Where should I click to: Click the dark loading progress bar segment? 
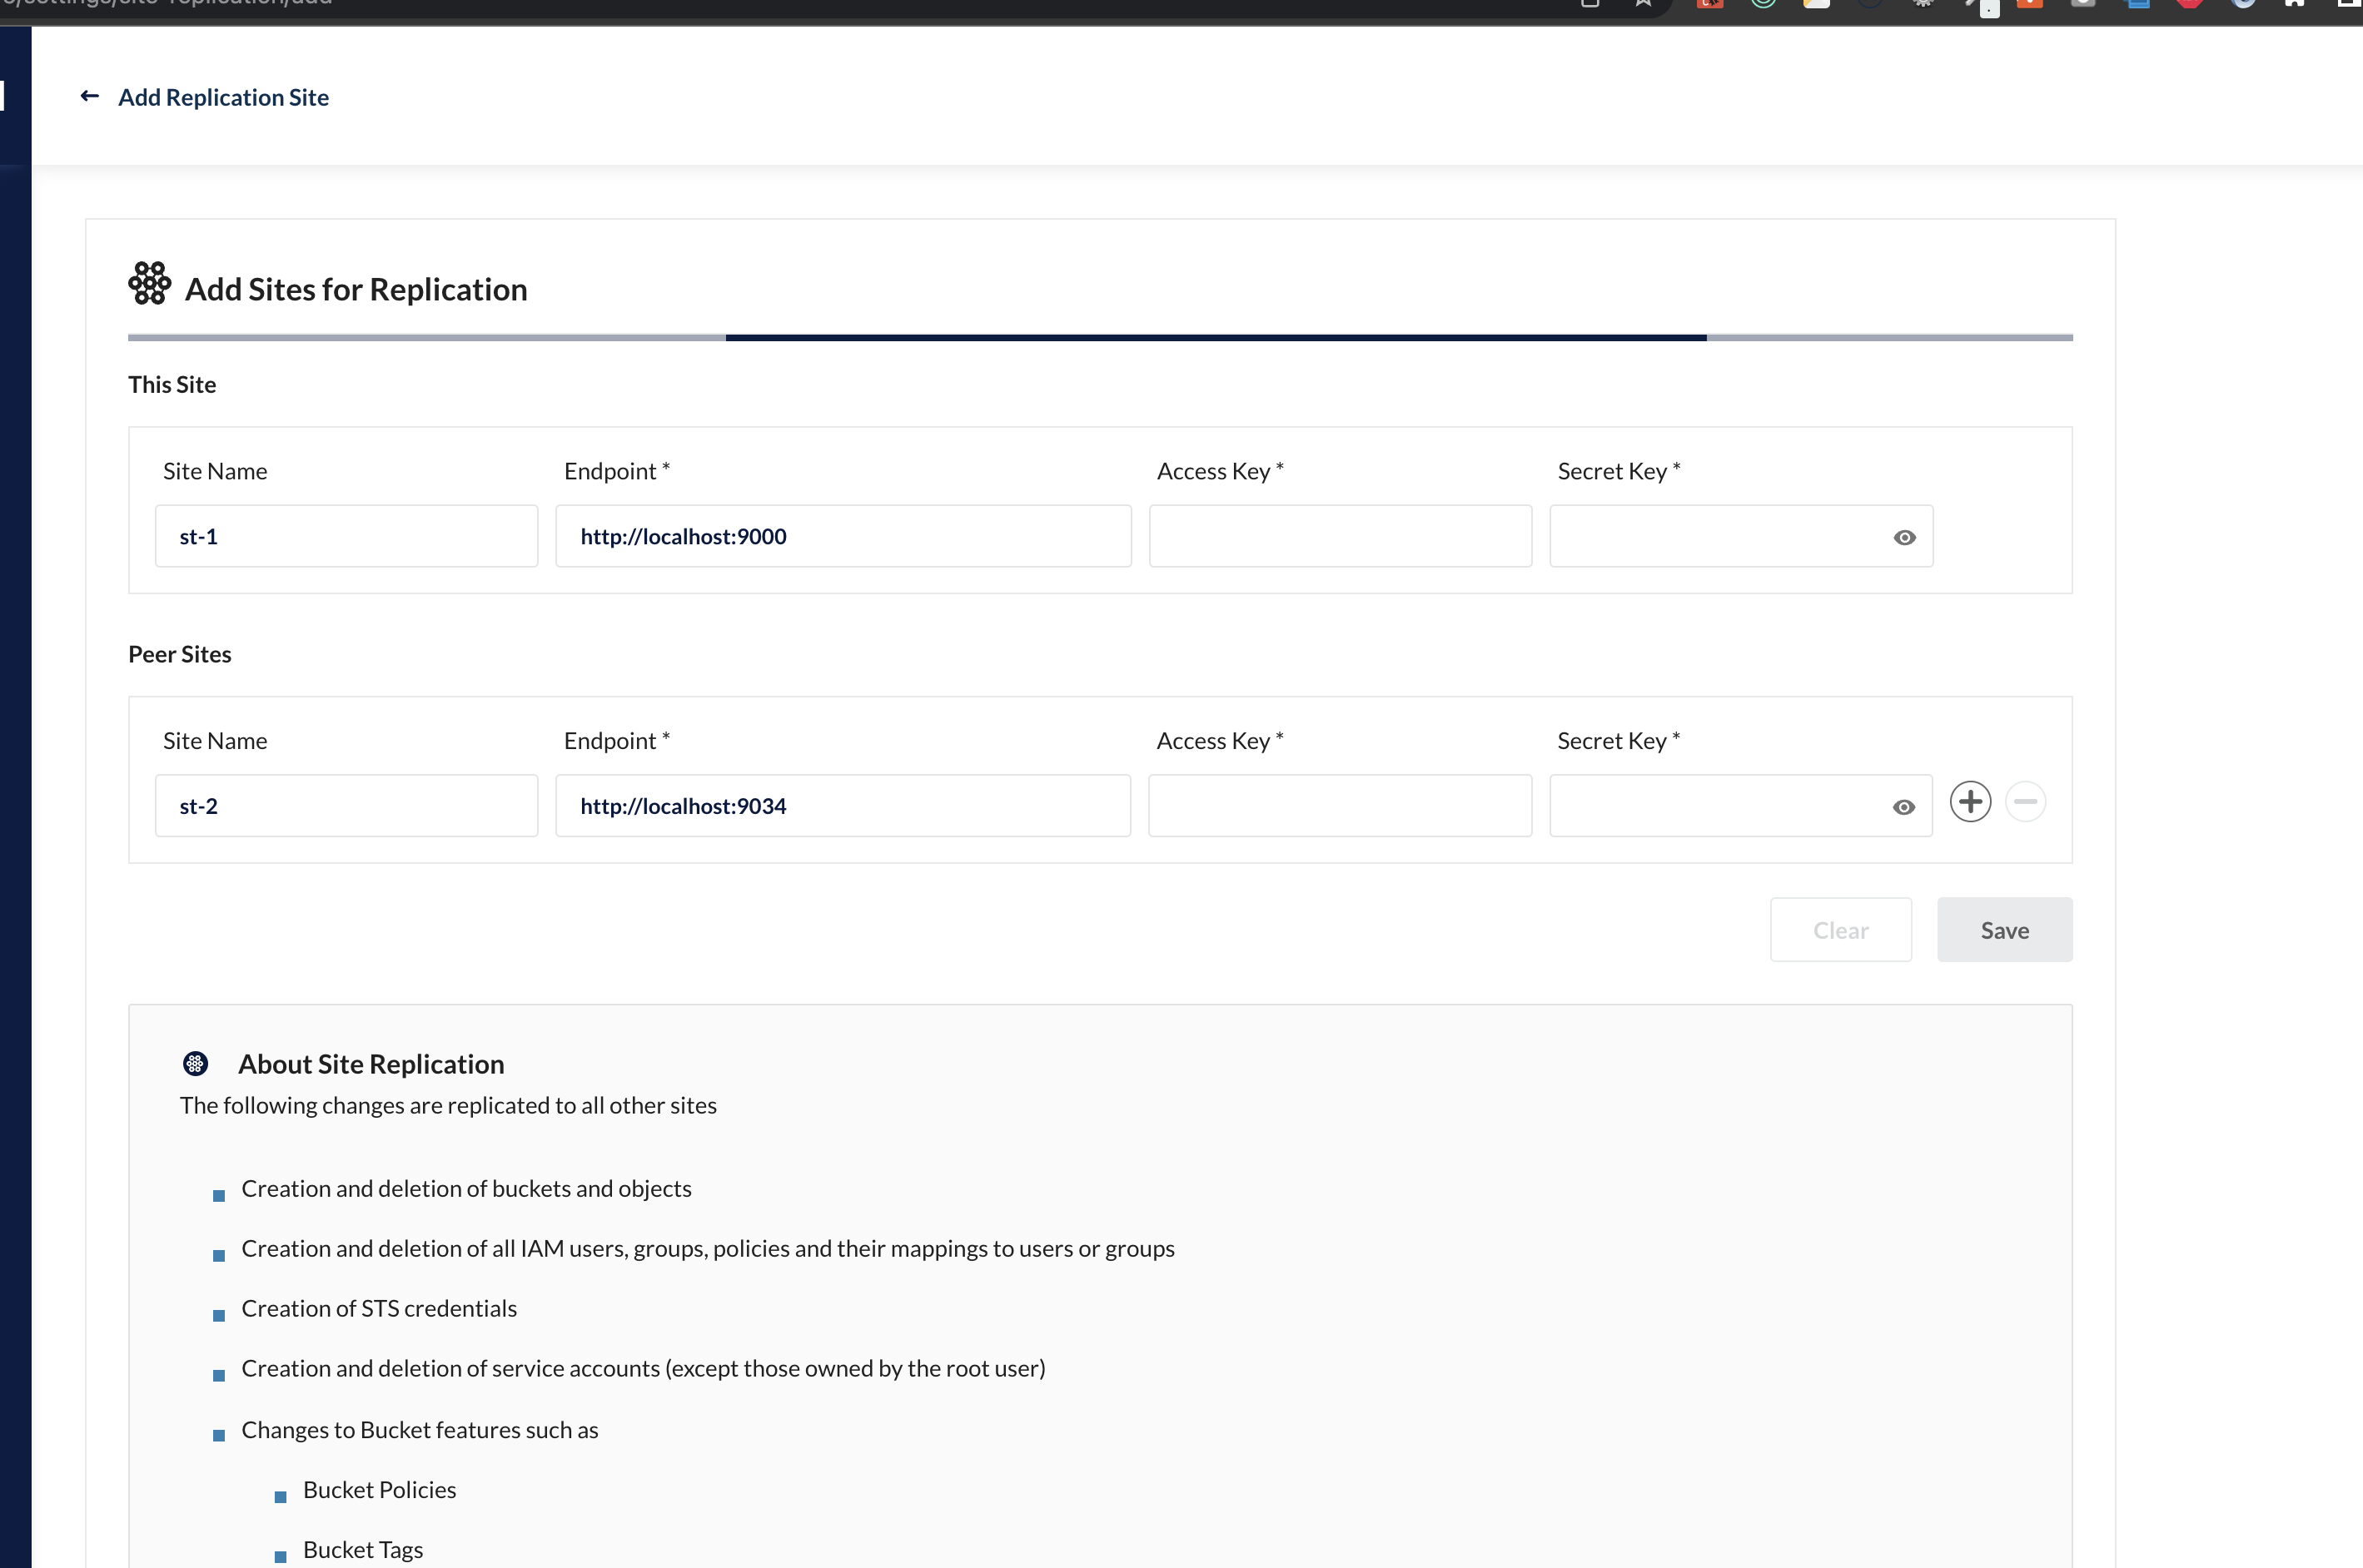1216,338
